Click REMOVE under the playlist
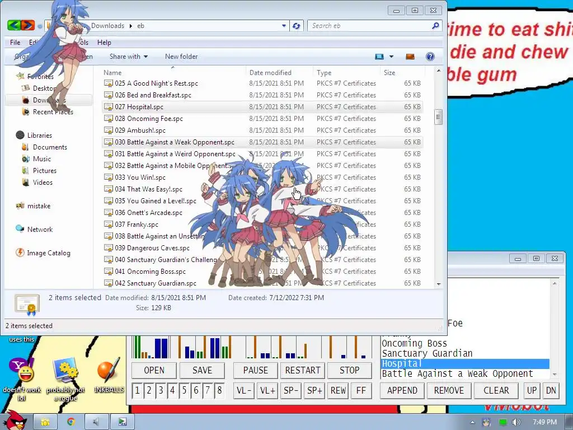Screen dimensions: 573x430 pyautogui.click(x=449, y=390)
